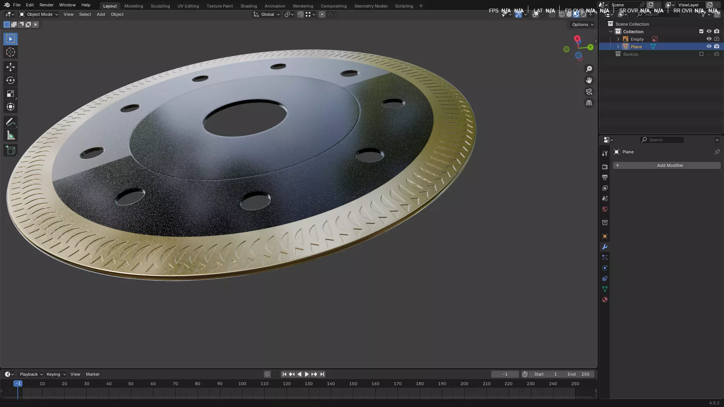Image resolution: width=724 pixels, height=407 pixels.
Task: Toggle Collection render camera icon
Action: coord(716,31)
